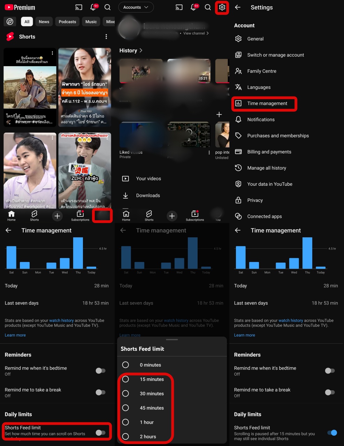Open the history video showing 35:21 duration
Screen dimensions: 344x446
coord(189,71)
